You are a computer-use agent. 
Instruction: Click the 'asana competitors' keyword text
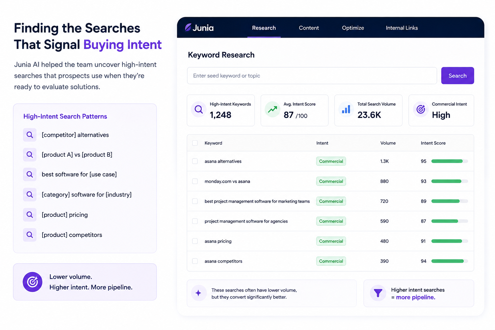pos(223,261)
